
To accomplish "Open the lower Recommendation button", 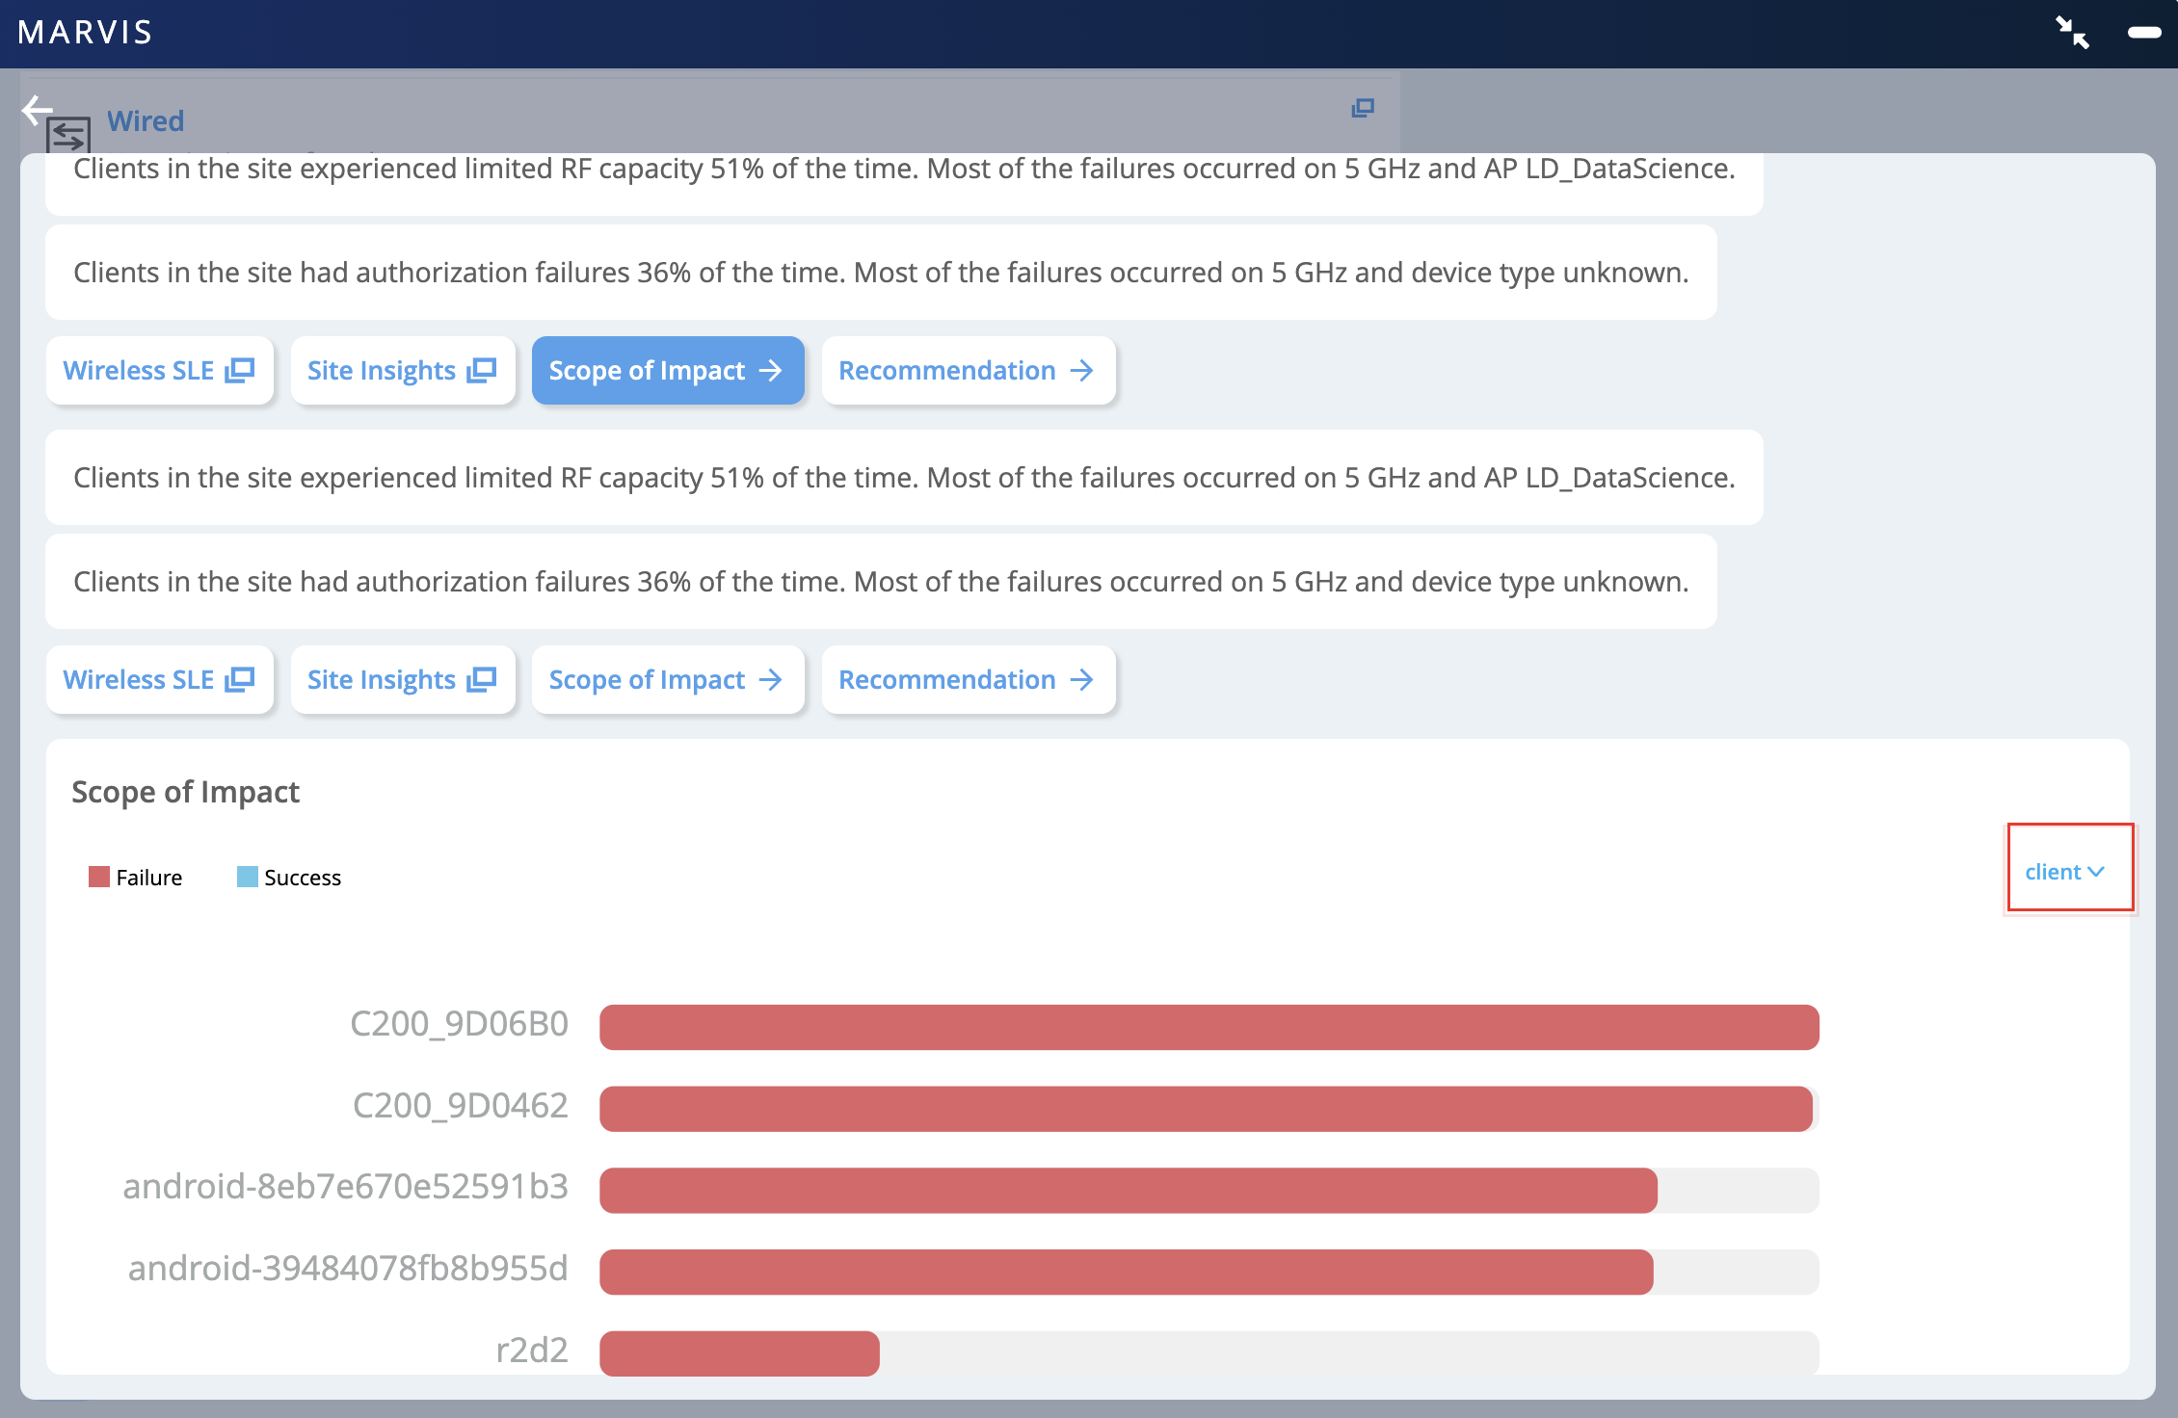I will coord(968,680).
